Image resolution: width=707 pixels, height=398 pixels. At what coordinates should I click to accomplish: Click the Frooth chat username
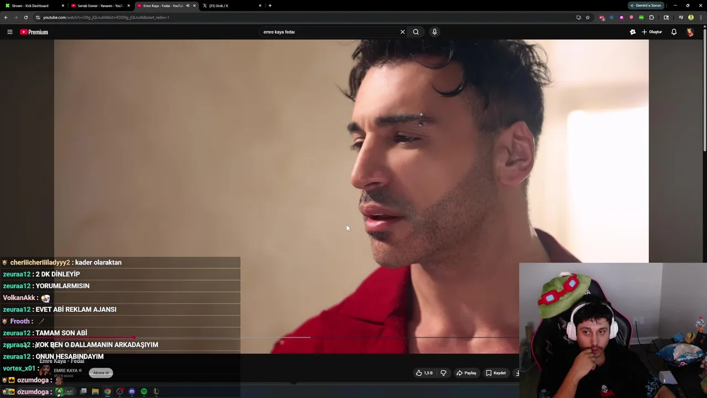pos(20,321)
